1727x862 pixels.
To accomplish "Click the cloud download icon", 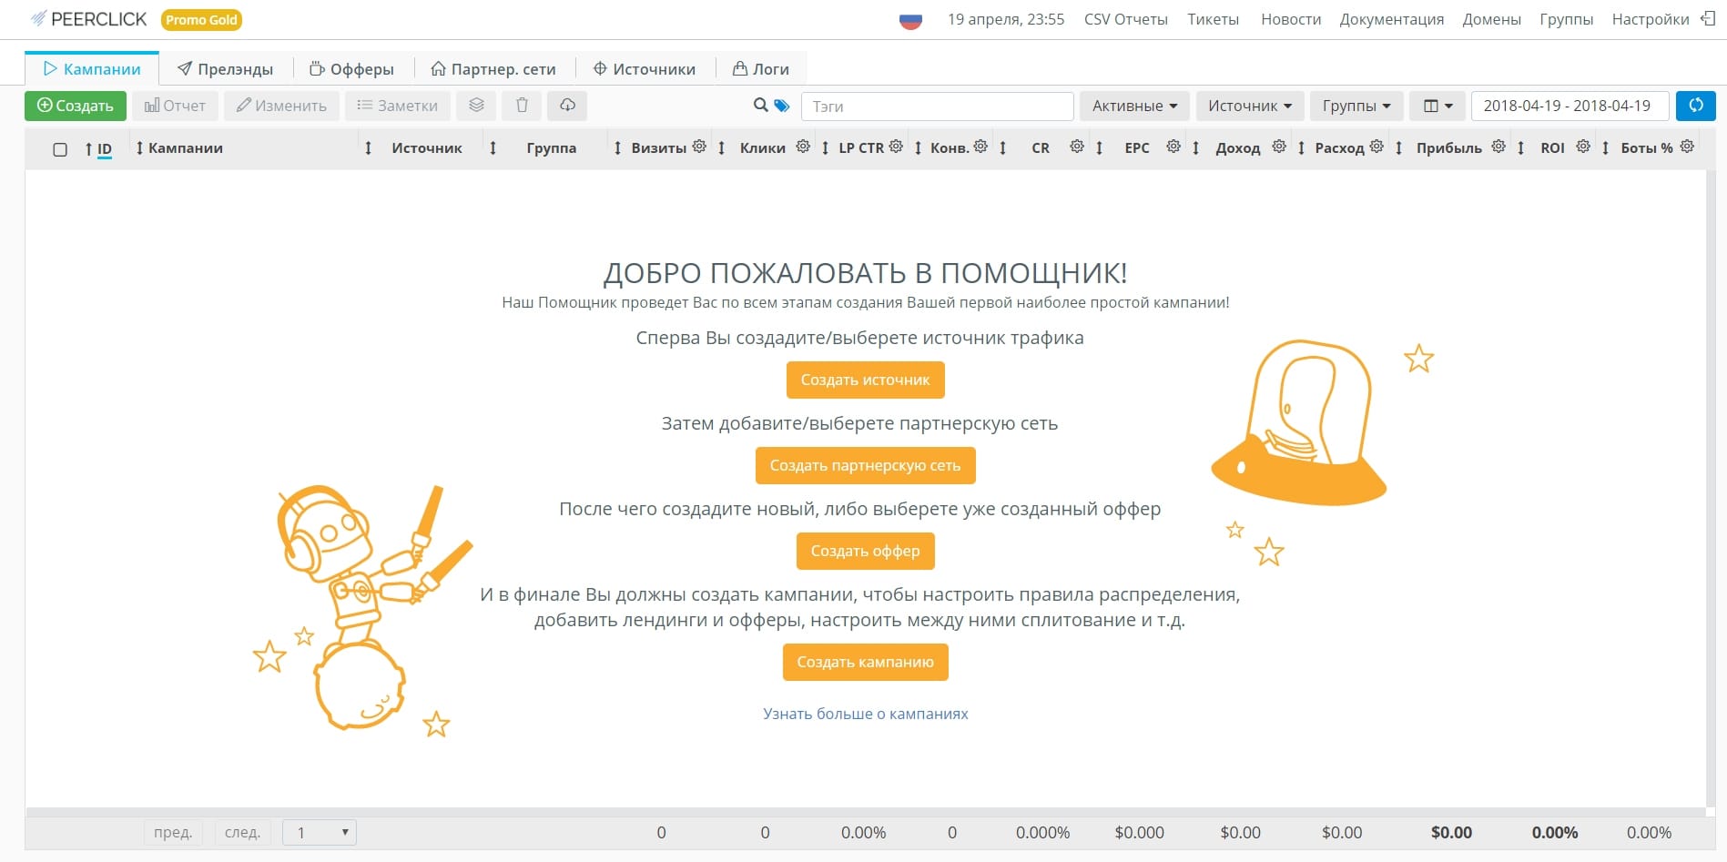I will (567, 106).
